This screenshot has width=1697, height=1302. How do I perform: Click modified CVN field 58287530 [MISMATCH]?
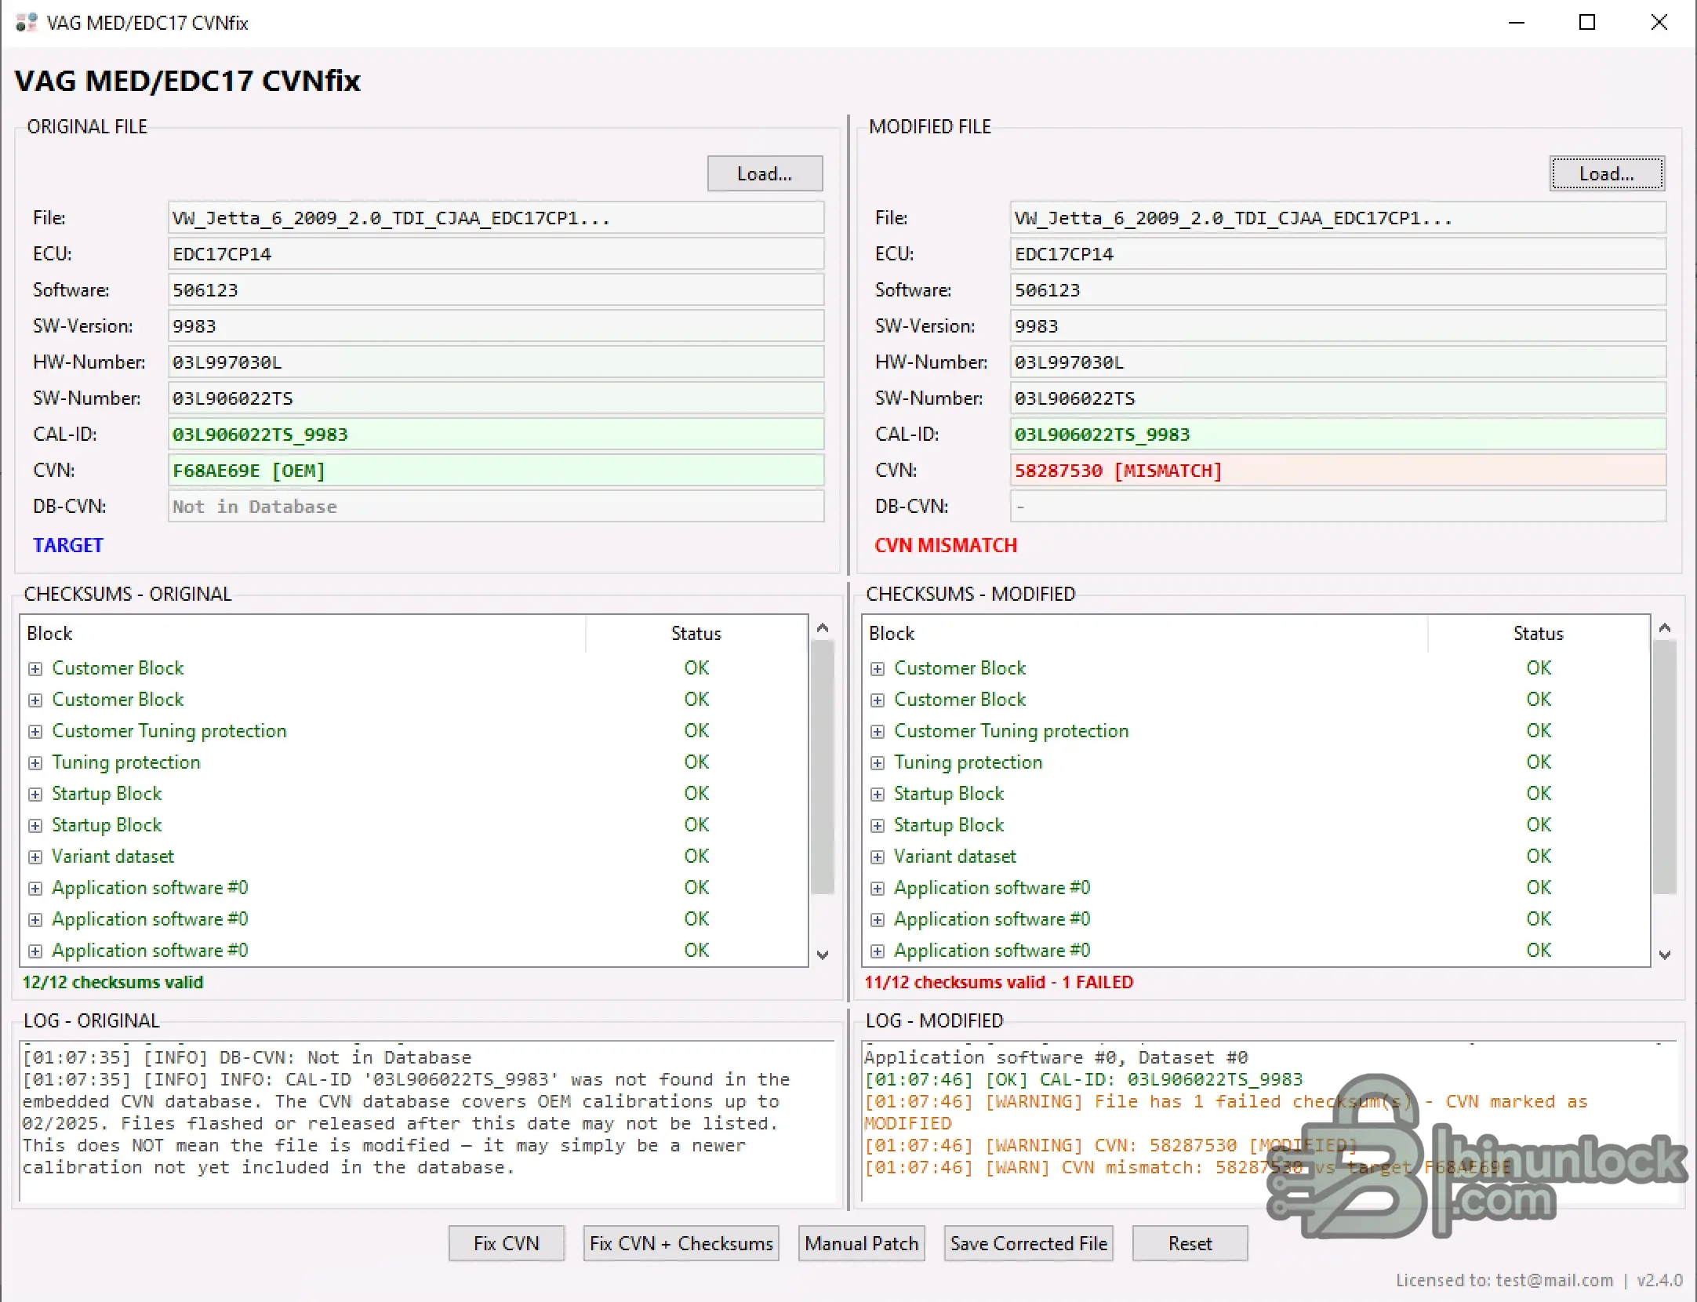pos(1338,471)
